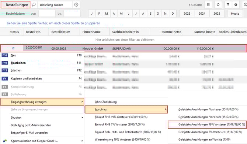Filter by September with S month button
247x144 pixels.
click(150, 14)
